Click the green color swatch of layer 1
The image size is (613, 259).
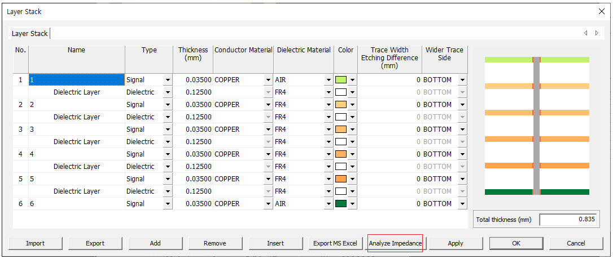click(341, 80)
